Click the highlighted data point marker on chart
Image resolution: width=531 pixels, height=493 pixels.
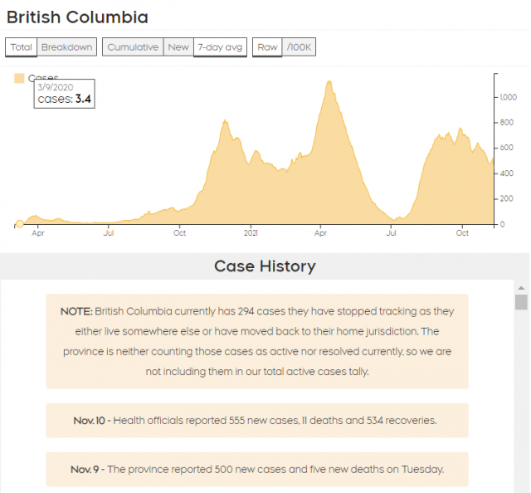pos(19,223)
